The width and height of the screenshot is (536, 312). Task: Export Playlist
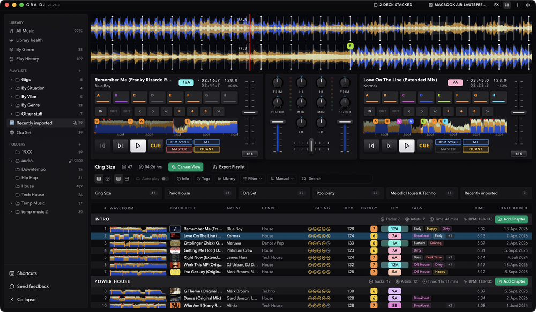click(229, 167)
